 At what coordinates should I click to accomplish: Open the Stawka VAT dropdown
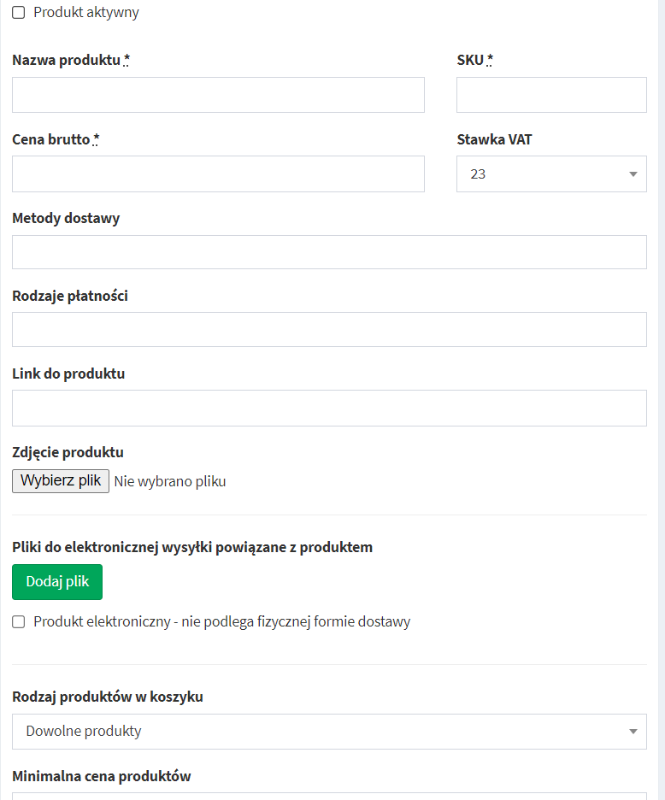tap(551, 174)
